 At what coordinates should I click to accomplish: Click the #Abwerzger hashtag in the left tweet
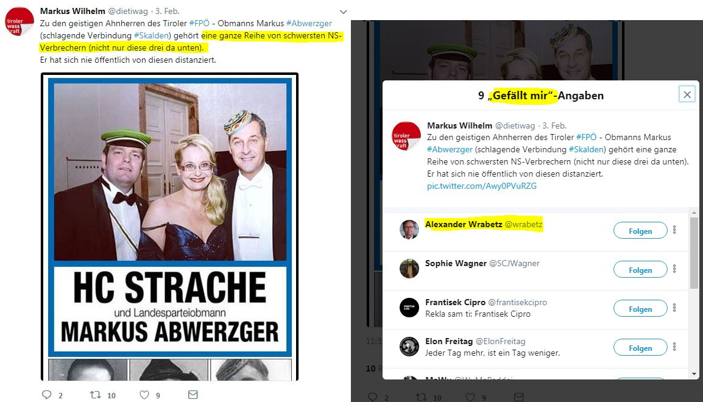pyautogui.click(x=309, y=23)
